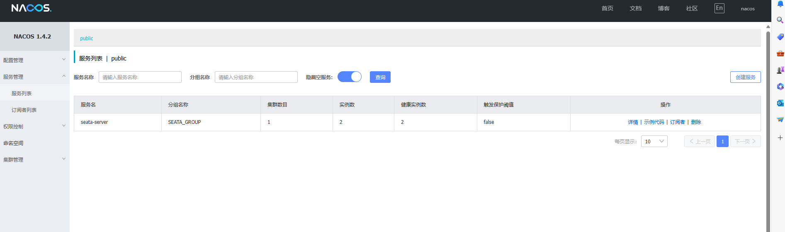Open the notifications bell in sidebar
This screenshot has width=785, height=232.
pos(780,4)
